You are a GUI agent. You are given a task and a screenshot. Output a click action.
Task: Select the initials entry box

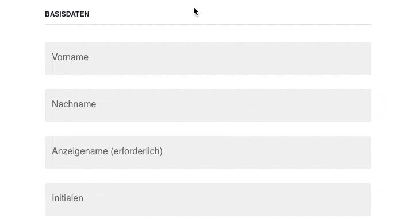pos(208,200)
